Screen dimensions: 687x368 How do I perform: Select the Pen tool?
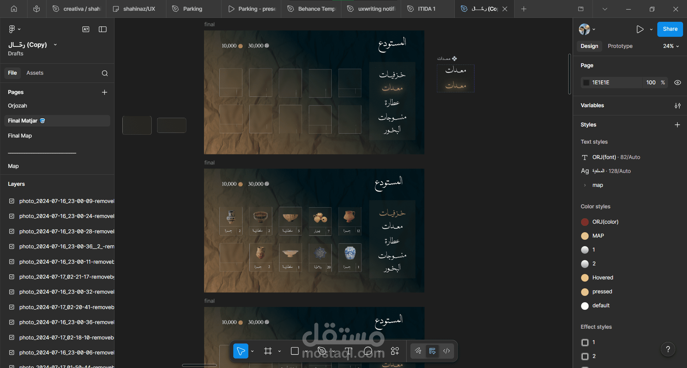[x=322, y=351]
